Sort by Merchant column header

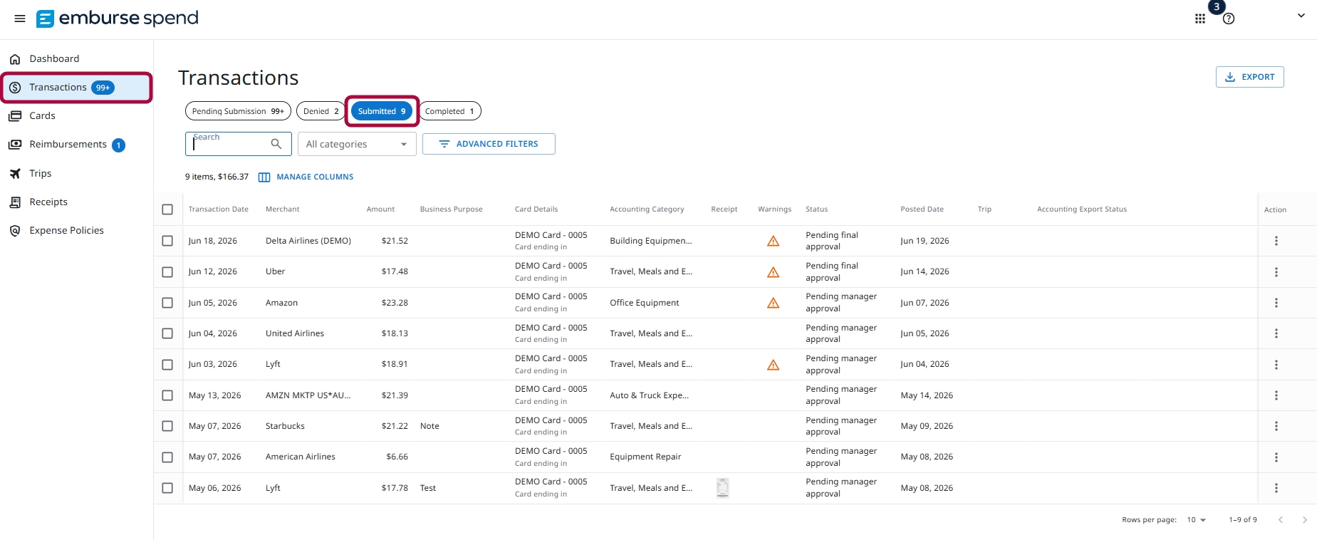point(282,209)
